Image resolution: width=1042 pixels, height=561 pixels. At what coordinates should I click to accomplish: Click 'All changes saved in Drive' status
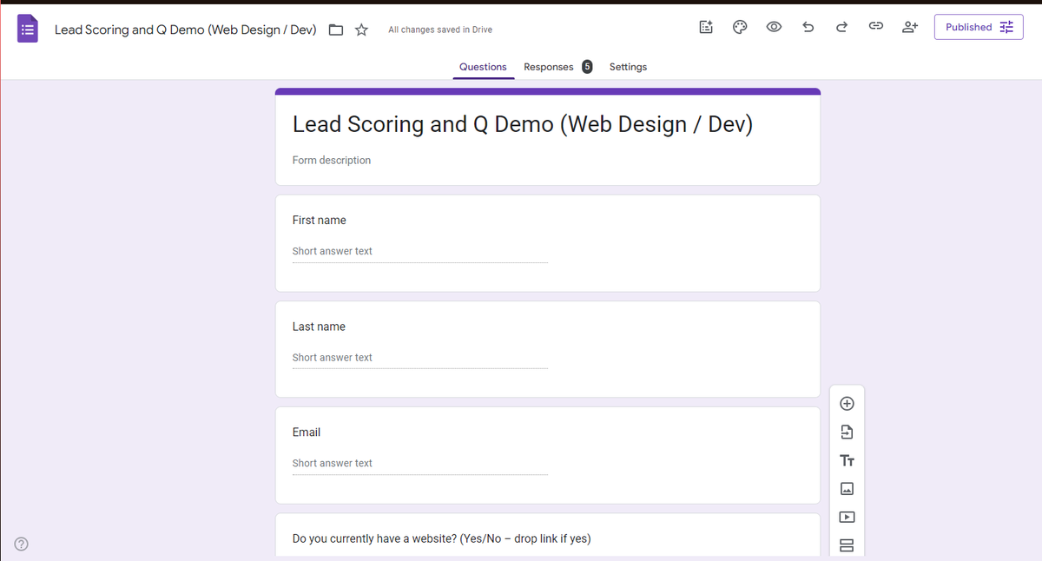click(440, 30)
